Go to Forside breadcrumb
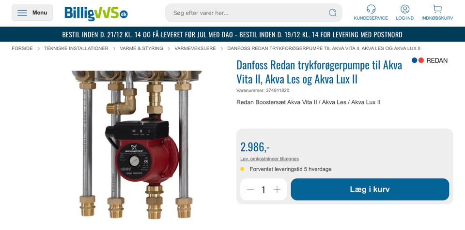Image resolution: width=465 pixels, height=230 pixels. coord(22,48)
